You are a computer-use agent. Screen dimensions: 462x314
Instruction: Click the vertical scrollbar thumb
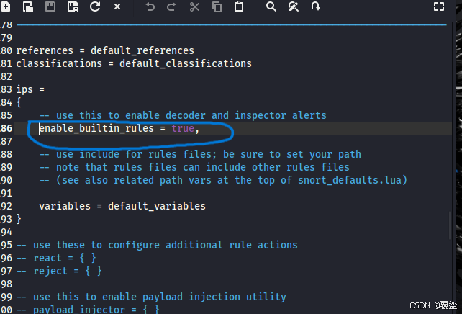(450, 225)
